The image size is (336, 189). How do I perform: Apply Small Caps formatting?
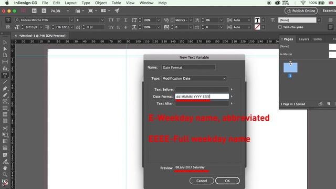tap(111, 27)
